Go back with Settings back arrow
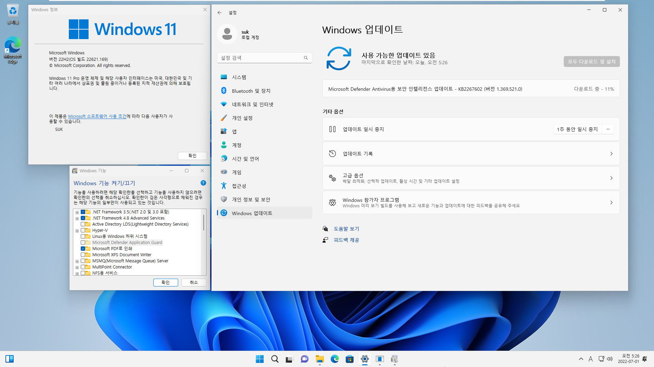 (x=220, y=13)
